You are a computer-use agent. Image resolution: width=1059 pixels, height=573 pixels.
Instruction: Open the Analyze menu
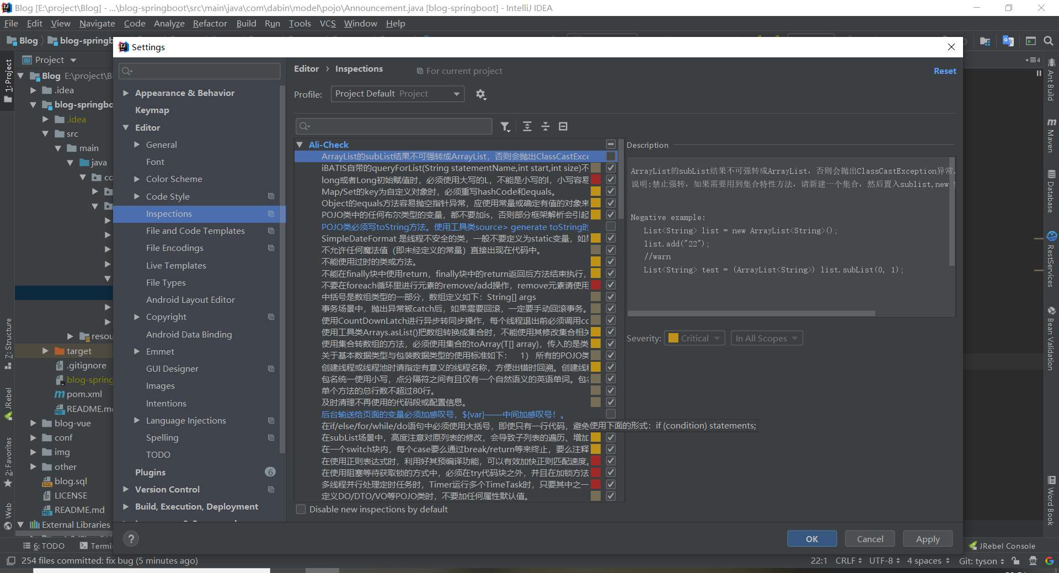[169, 24]
